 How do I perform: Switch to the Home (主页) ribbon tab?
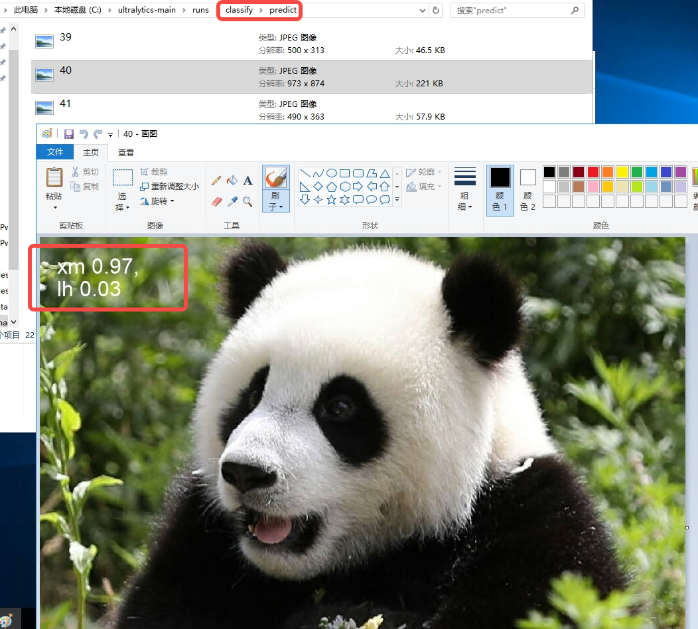click(91, 153)
